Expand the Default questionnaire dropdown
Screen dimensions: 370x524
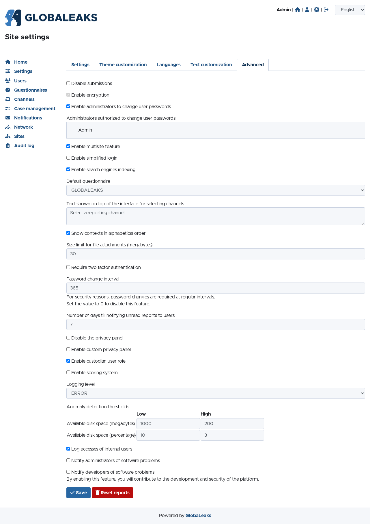point(216,190)
